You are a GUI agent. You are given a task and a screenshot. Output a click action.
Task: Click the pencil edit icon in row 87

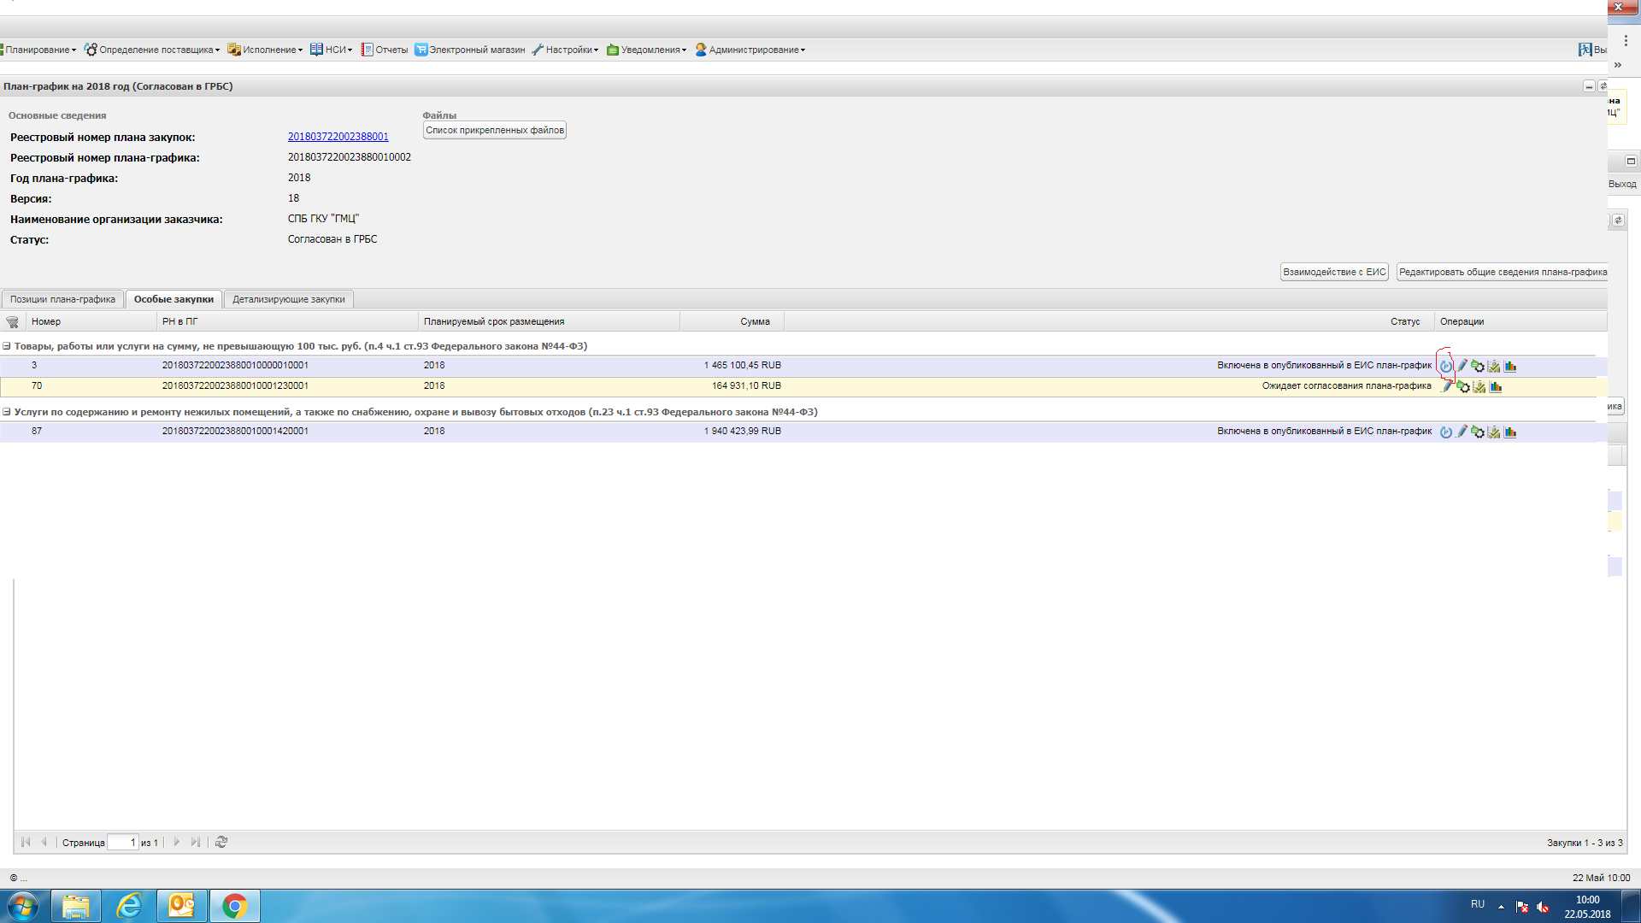click(1462, 432)
